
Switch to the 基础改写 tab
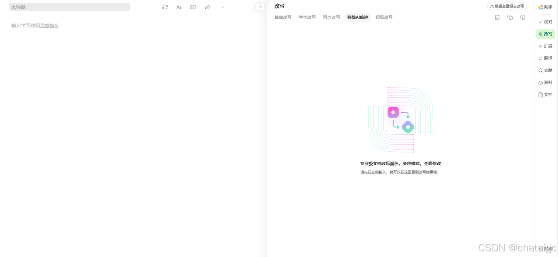click(x=283, y=17)
